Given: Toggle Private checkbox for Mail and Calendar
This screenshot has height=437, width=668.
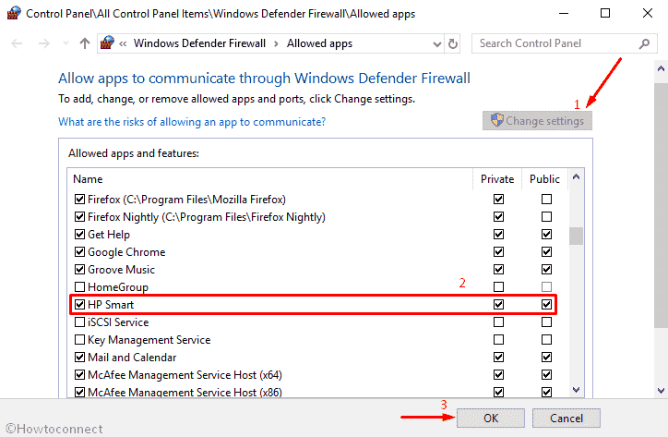Looking at the screenshot, I should [498, 358].
